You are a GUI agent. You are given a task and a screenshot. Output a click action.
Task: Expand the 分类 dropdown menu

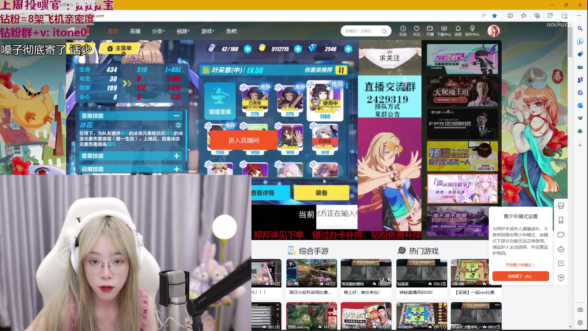158,31
